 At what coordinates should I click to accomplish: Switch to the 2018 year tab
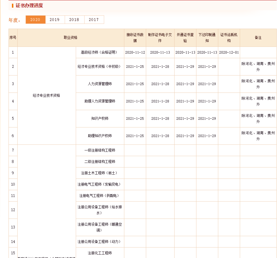pos(74,20)
